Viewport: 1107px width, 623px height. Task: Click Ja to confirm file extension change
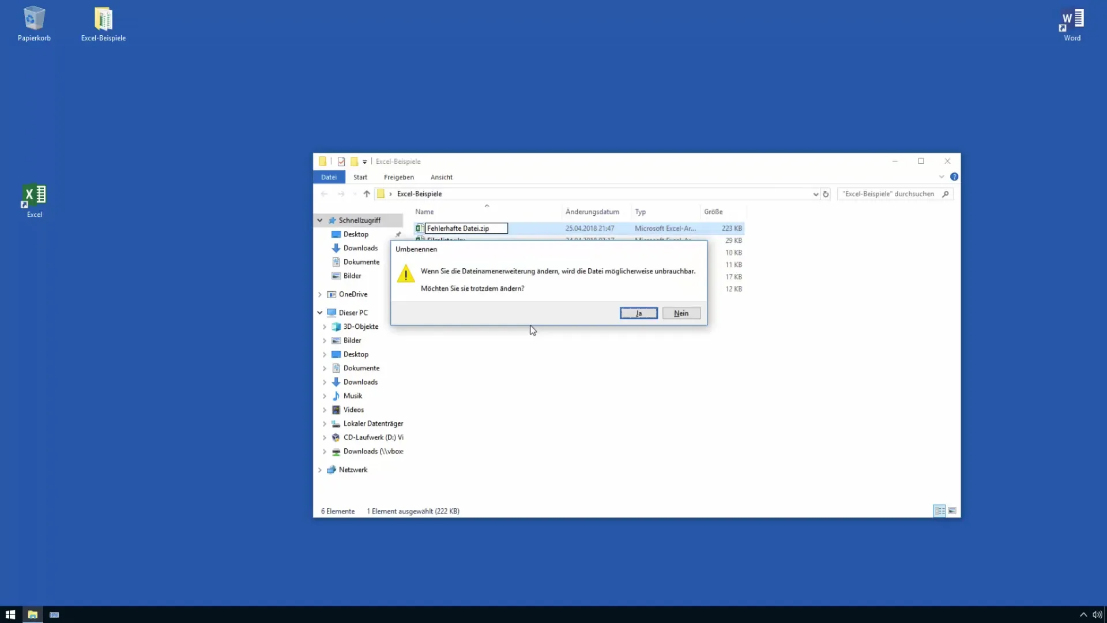(639, 313)
